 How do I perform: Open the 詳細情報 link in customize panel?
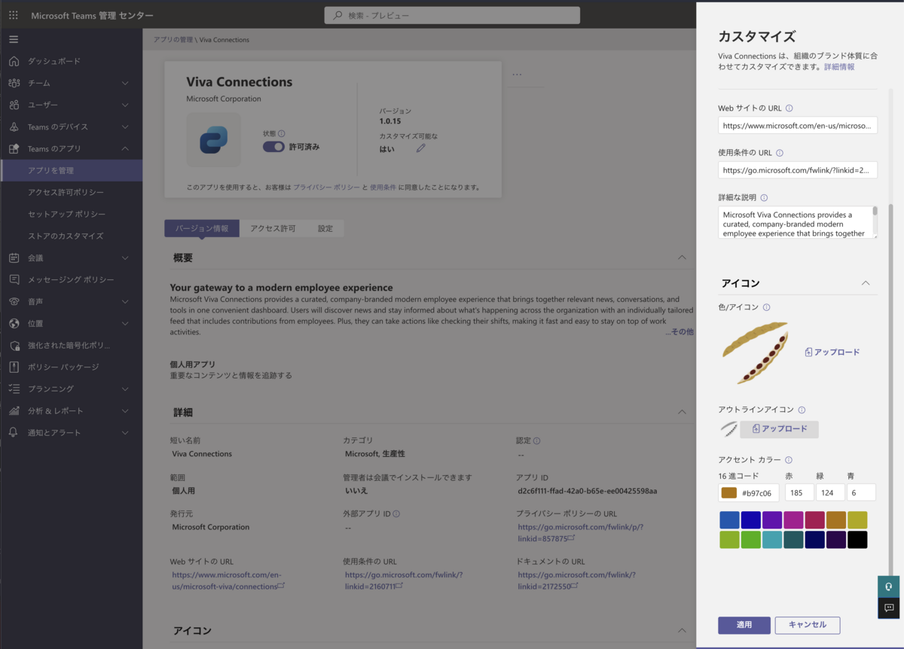click(839, 67)
